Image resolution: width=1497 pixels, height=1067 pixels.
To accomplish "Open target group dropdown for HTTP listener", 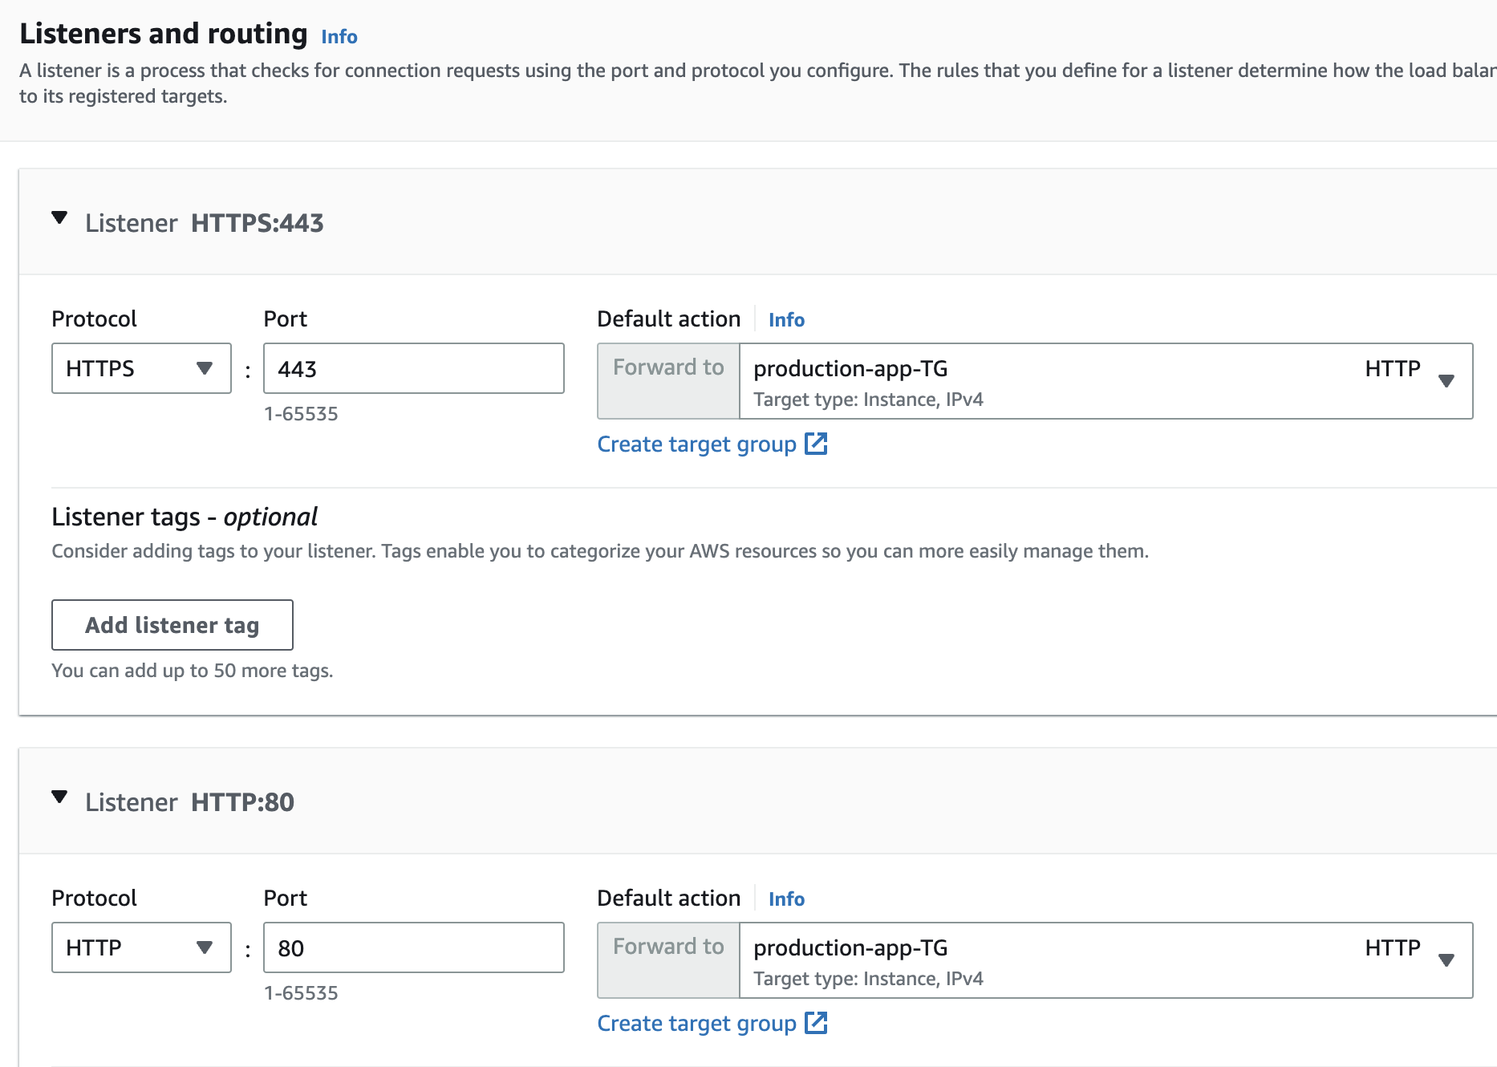I will (x=1446, y=960).
